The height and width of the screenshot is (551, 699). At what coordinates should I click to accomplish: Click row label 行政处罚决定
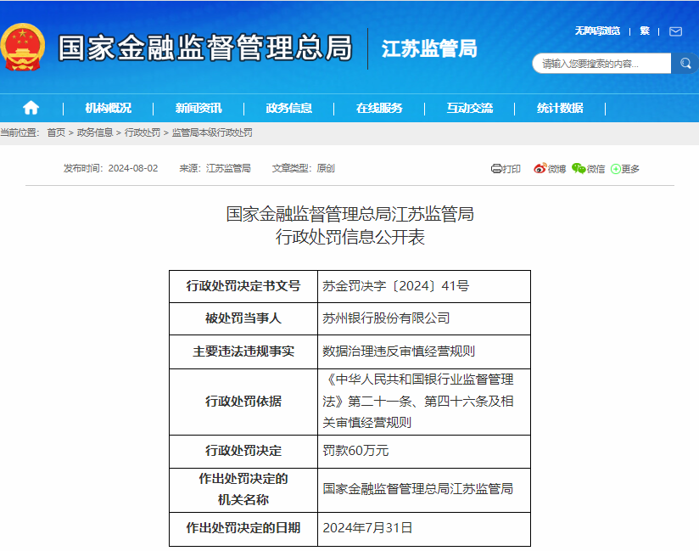pyautogui.click(x=243, y=451)
